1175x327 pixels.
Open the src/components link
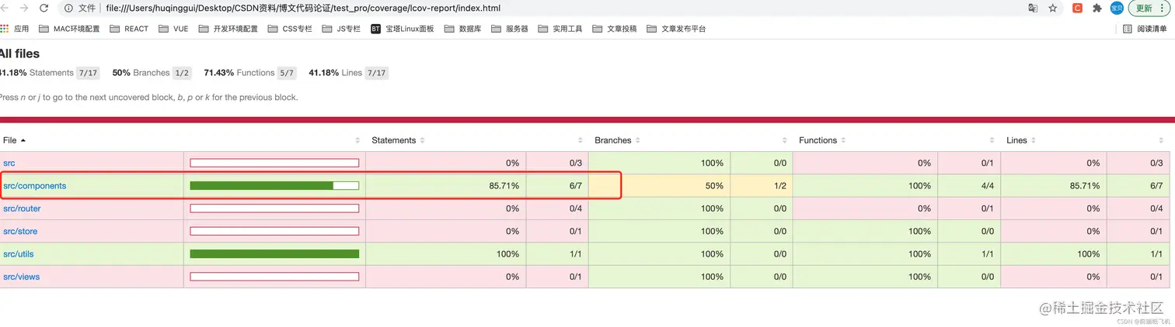pyautogui.click(x=34, y=186)
